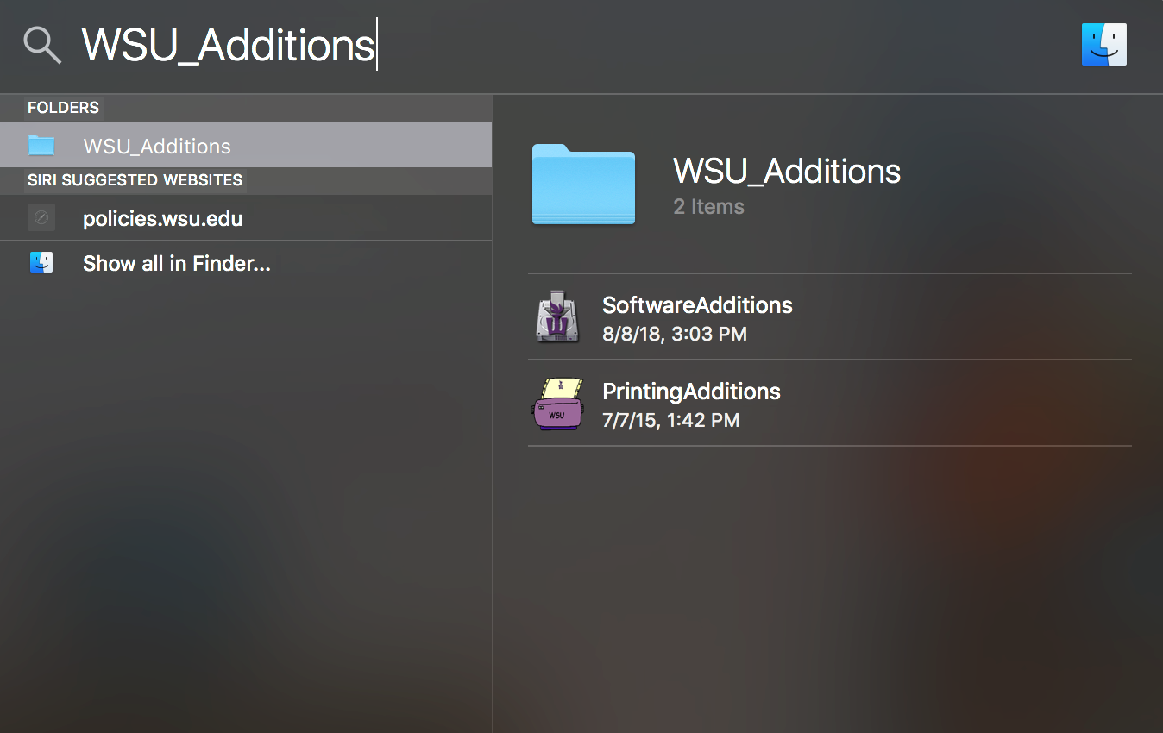Viewport: 1163px width, 733px height.
Task: Select the WSU_Additions folder result
Action: (x=157, y=146)
